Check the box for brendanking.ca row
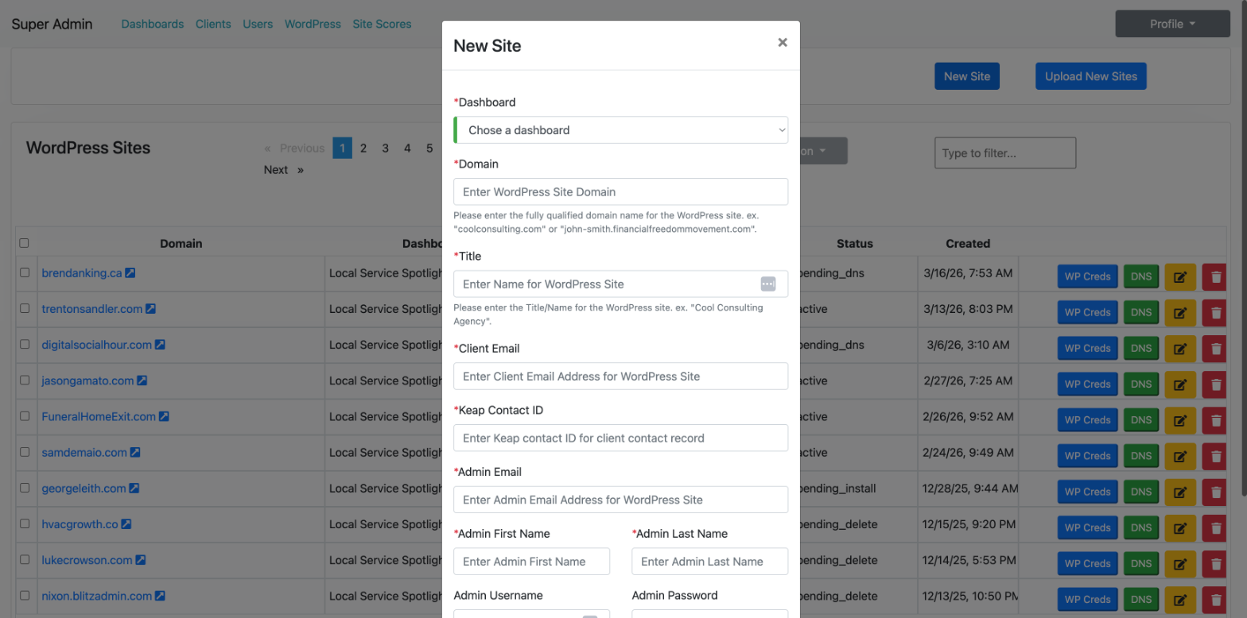This screenshot has height=618, width=1247. 25,272
